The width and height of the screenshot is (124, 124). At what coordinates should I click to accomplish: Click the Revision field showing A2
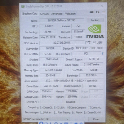[x=78, y=26]
